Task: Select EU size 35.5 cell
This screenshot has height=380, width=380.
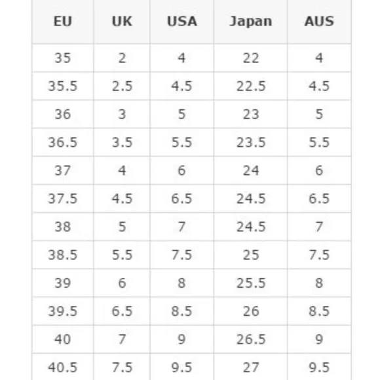Action: (63, 86)
